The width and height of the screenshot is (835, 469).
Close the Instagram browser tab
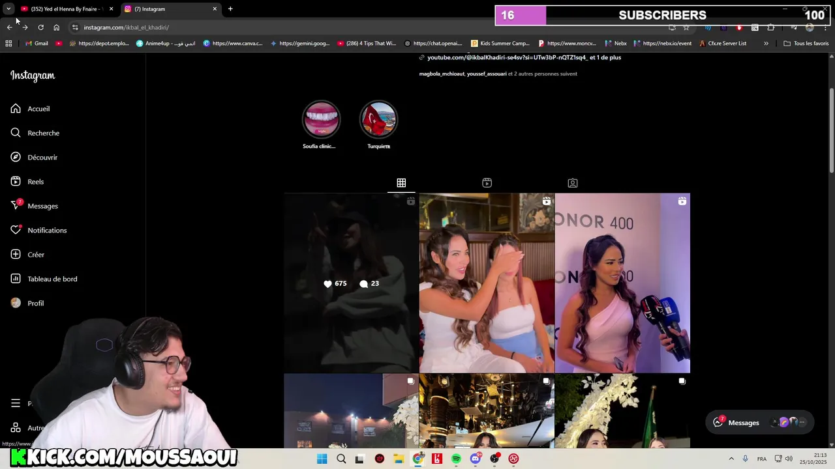click(215, 9)
